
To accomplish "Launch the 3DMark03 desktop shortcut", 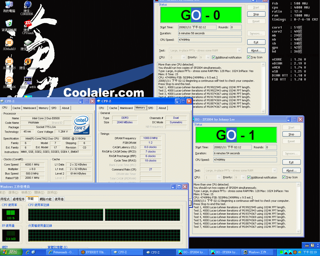I will tap(9, 45).
